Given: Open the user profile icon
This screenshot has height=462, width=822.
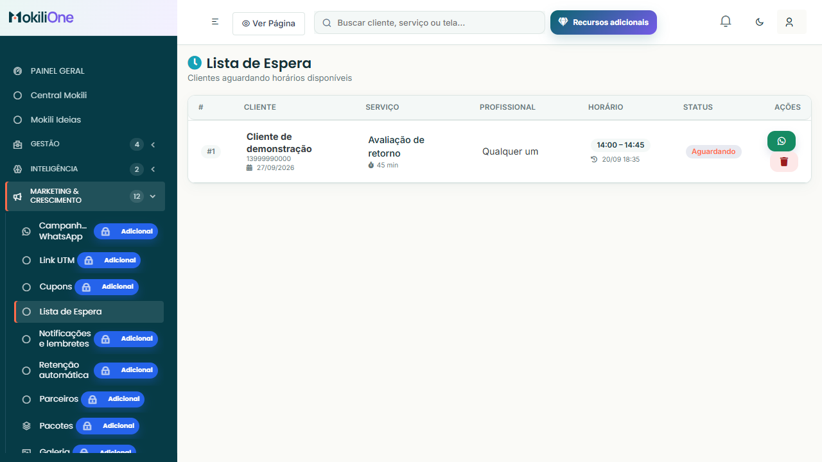Looking at the screenshot, I should (789, 22).
